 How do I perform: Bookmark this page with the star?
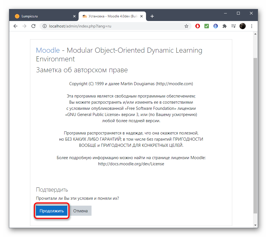coord(186,26)
